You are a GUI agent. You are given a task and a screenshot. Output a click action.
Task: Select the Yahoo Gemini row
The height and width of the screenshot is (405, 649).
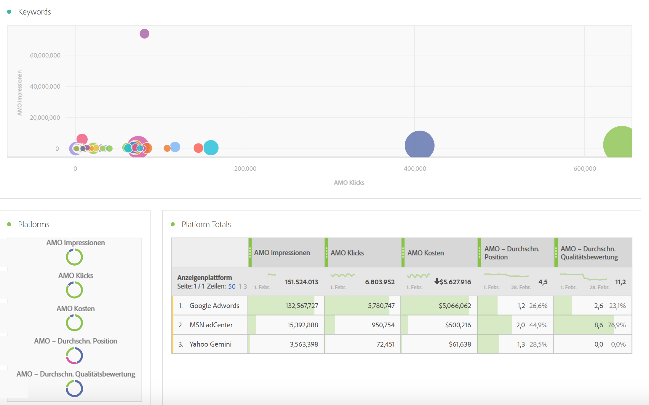pyautogui.click(x=210, y=344)
